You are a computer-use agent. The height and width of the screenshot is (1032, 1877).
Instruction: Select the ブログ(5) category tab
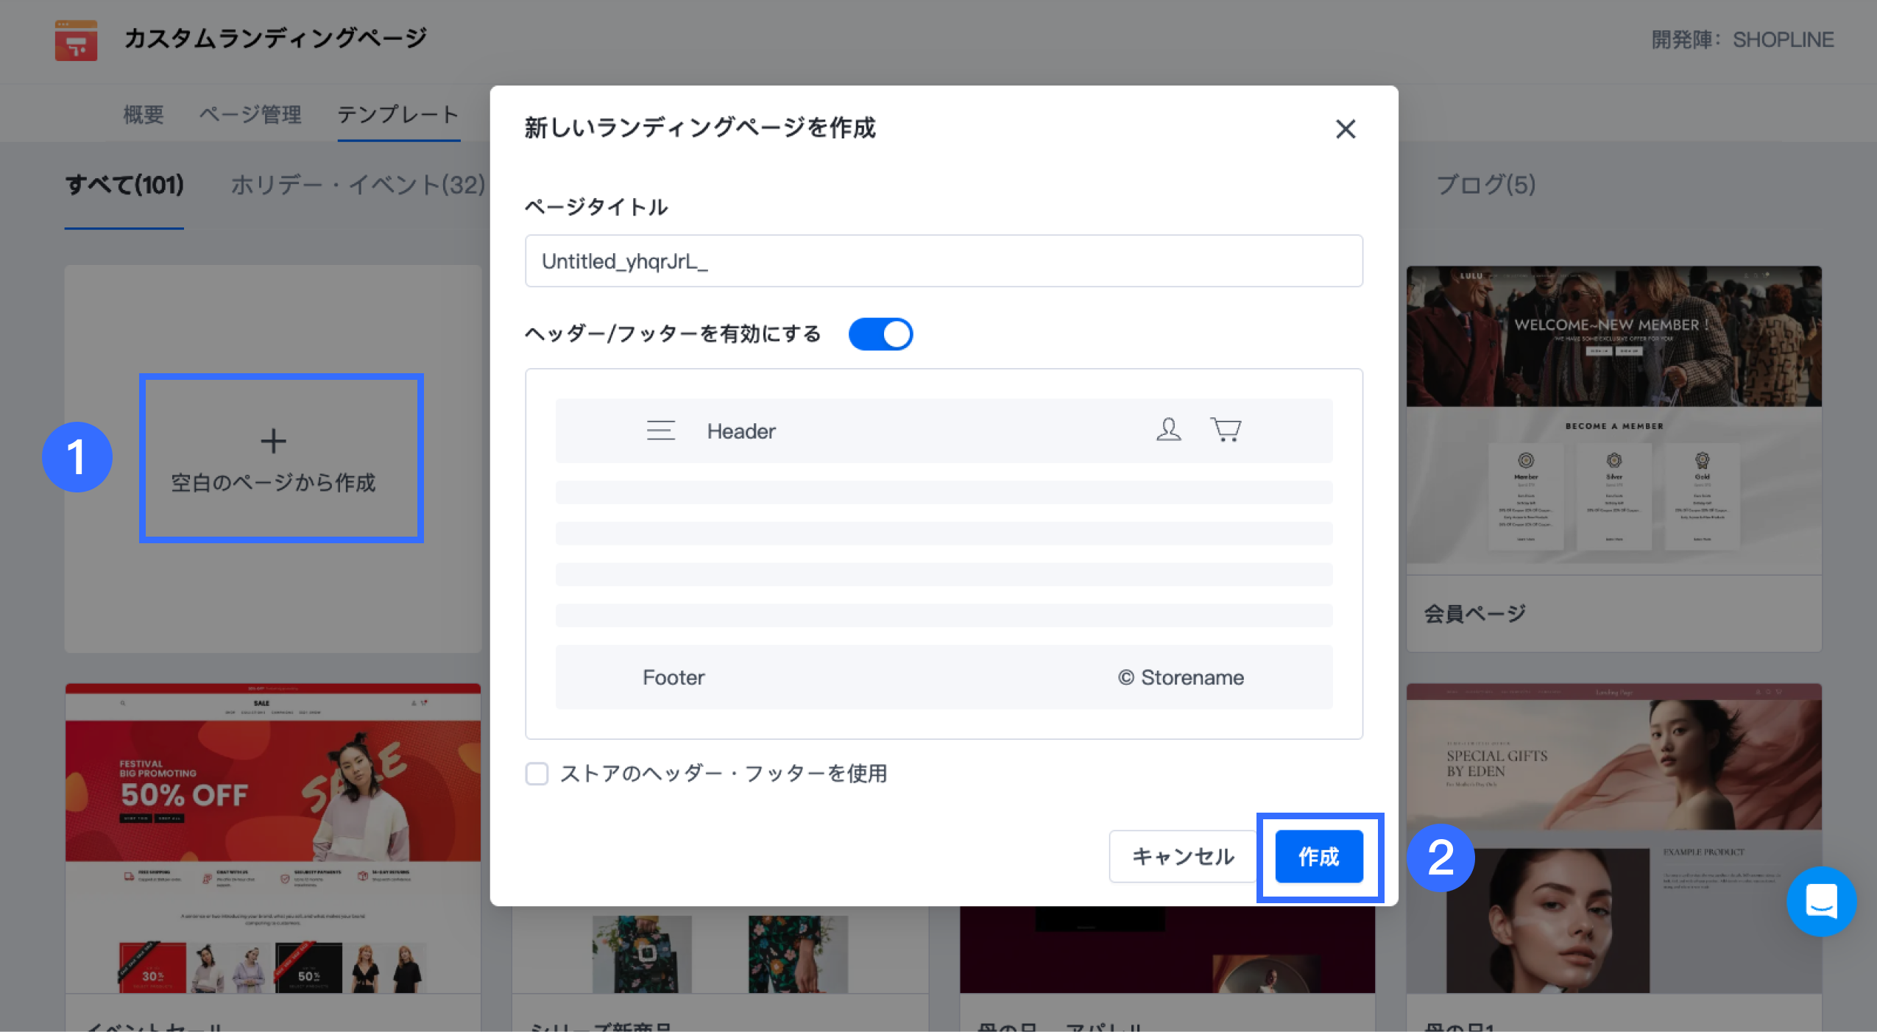(1485, 185)
